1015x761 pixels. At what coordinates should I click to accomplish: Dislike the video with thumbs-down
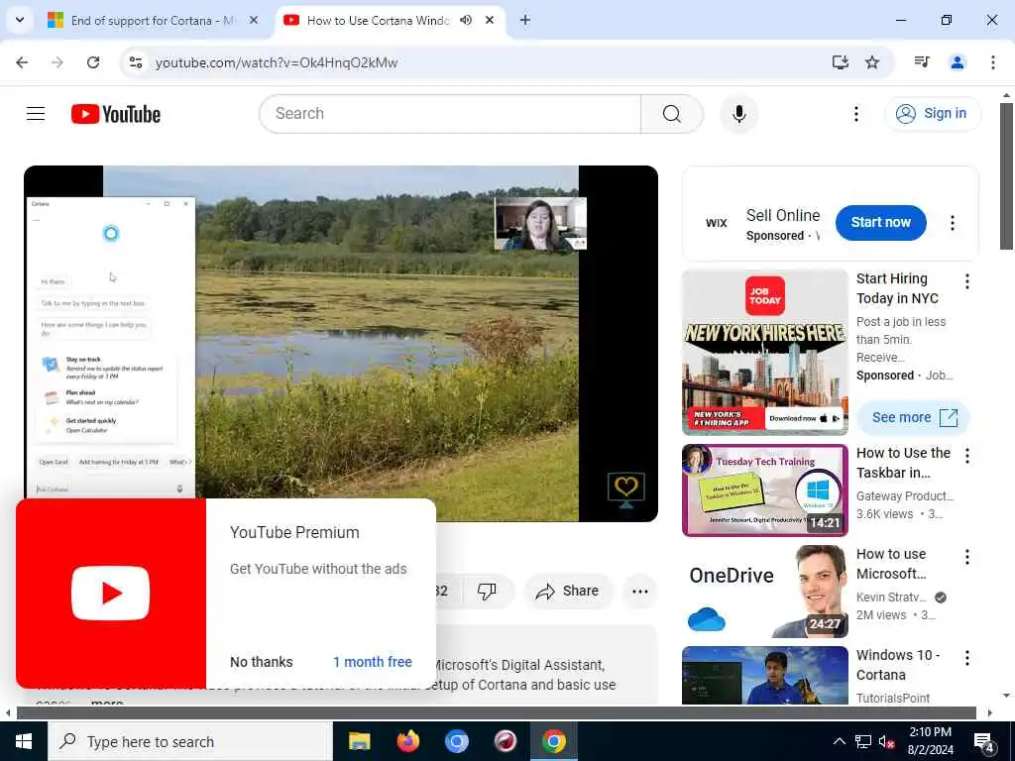[x=486, y=591]
